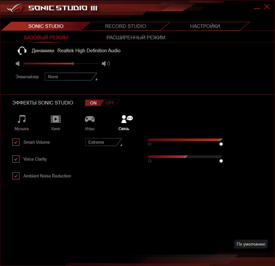Click the Smart Volume level slider bar
275x266 pixels.
185,140
